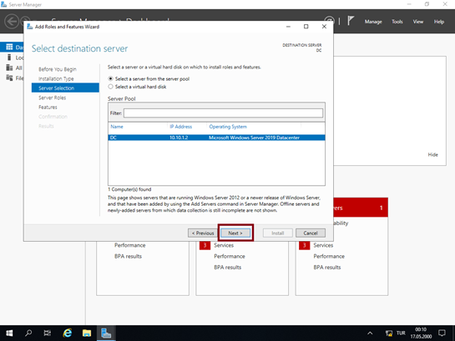455x341 pixels.
Task: Cancel the Add Roles and Features Wizard
Action: coord(311,233)
